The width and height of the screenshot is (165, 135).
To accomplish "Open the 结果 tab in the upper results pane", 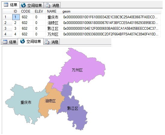I will [10, 5].
